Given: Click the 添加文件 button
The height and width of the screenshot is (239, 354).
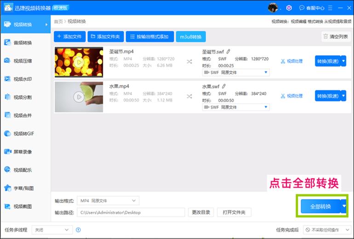Looking at the screenshot, I should (x=69, y=37).
